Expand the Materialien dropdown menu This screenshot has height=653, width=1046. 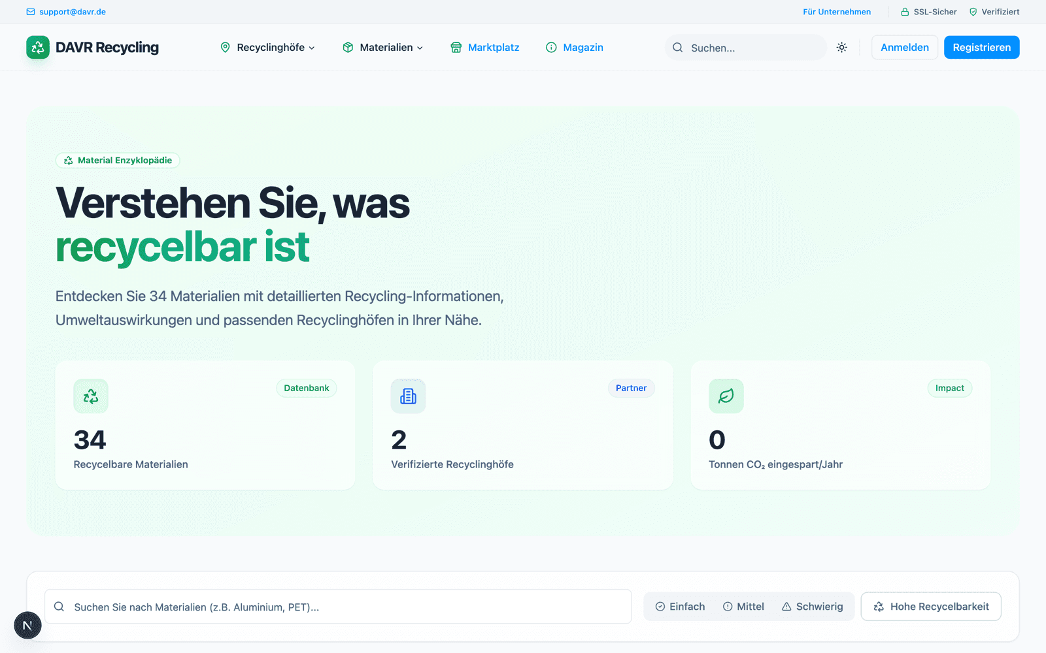pos(383,47)
